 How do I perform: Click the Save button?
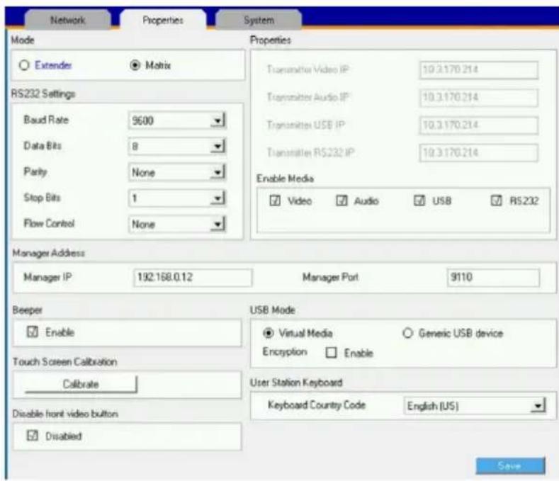(510, 465)
